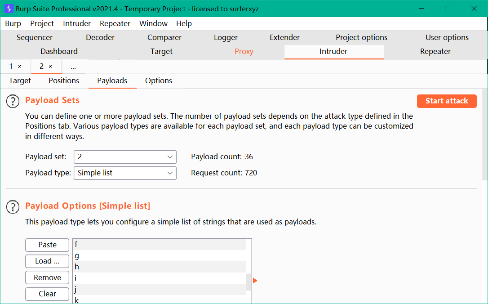Open the Help menu
Image resolution: width=488 pixels, height=304 pixels.
(184, 23)
